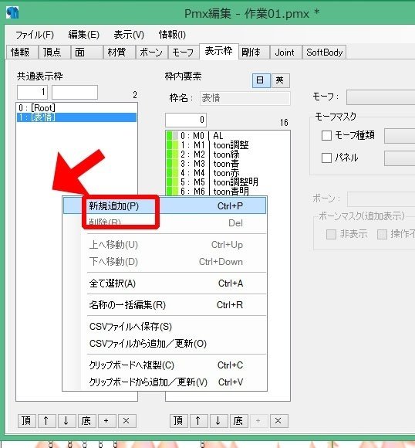Click the PmxEditor app icon in title bar
Viewport: 415px width, 448px height.
12,13
